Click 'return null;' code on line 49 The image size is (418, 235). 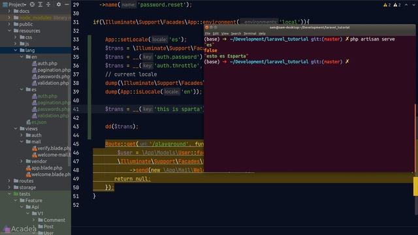132,179
